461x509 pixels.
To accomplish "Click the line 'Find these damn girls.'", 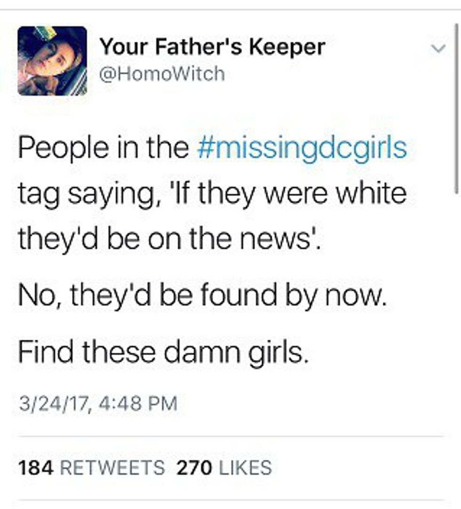I will coord(163,353).
